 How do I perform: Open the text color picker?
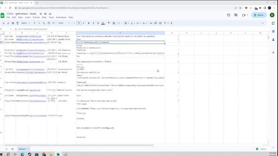coord(103,23)
